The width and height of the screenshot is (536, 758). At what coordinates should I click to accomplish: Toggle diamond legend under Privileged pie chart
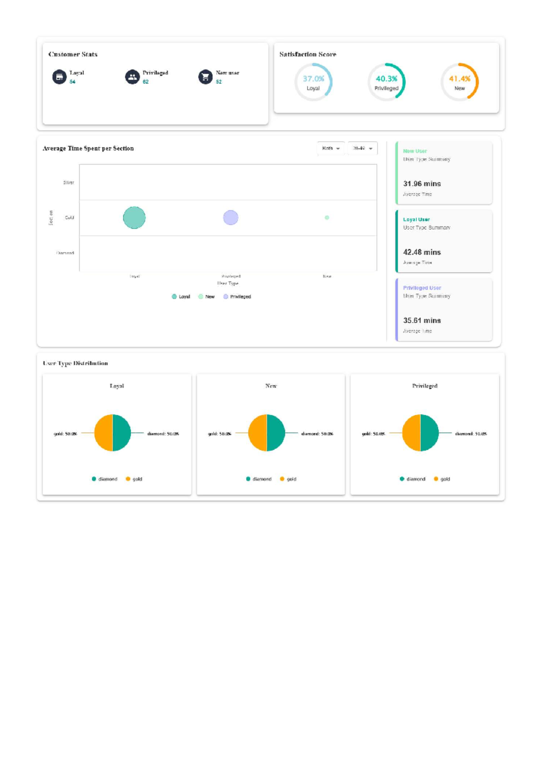point(412,479)
